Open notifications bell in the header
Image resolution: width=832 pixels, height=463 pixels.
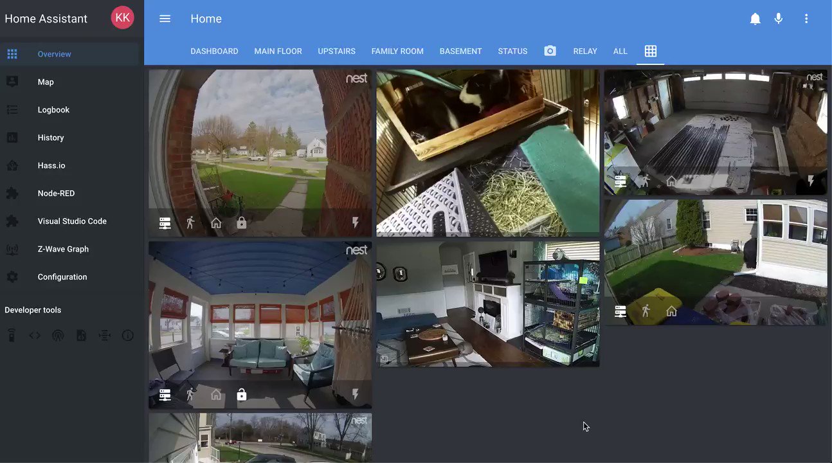[755, 19]
